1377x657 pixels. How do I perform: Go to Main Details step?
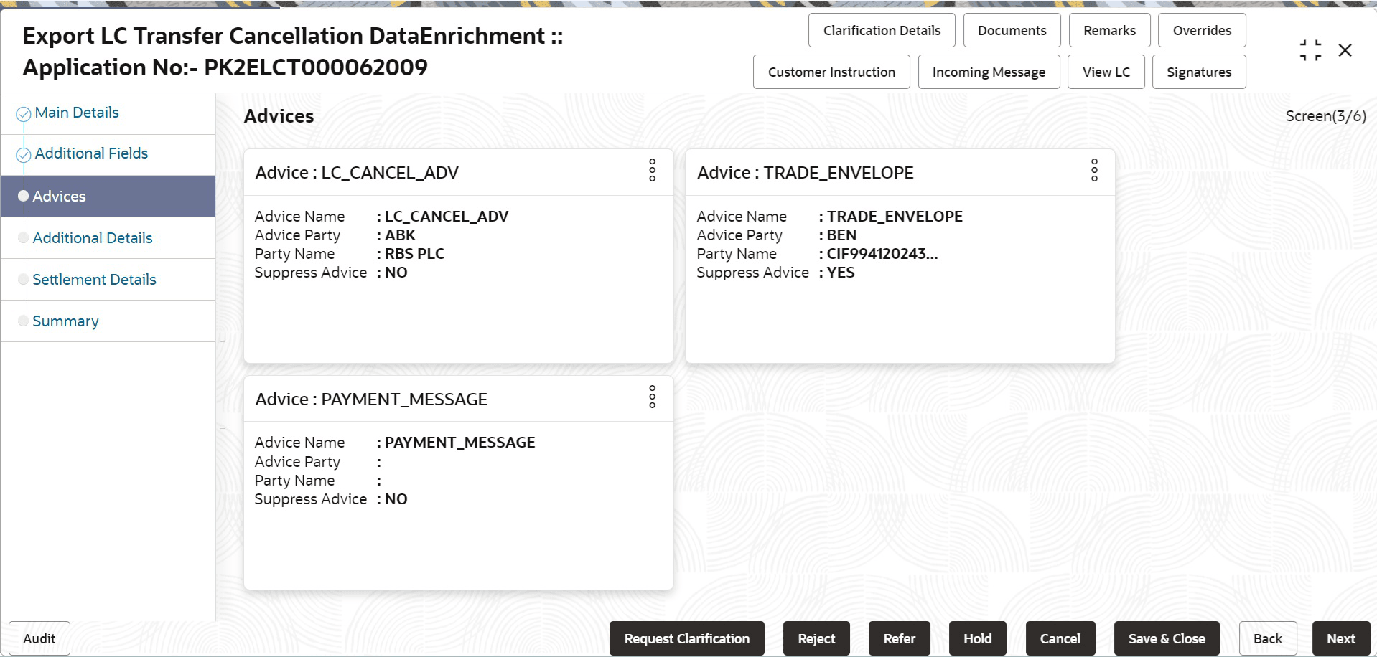tap(77, 113)
